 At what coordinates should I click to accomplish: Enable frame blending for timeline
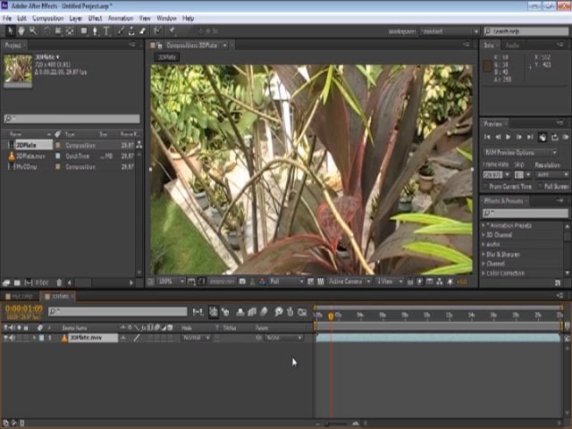pyautogui.click(x=252, y=312)
